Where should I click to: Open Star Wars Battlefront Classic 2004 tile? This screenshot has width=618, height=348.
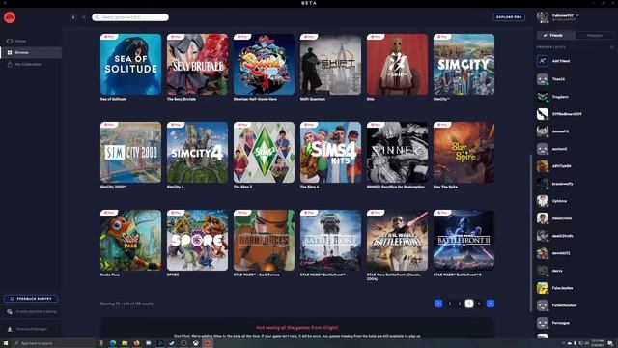pyautogui.click(x=397, y=241)
